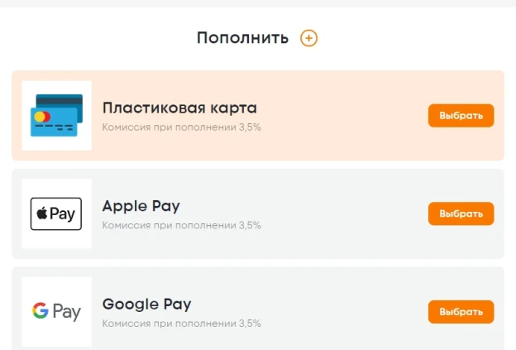Click the plastic card icon
Screen dimensions: 516x350
(x=56, y=116)
